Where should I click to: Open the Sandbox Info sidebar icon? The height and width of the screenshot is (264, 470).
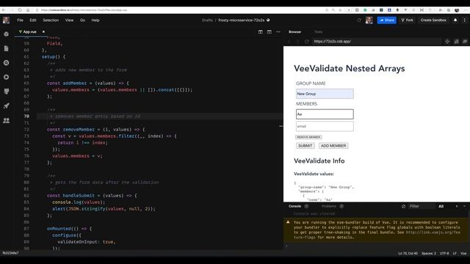coord(7,34)
